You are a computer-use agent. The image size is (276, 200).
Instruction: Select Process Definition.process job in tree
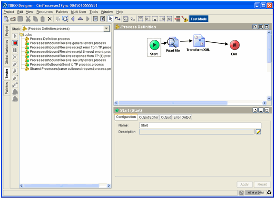click(x=50, y=39)
